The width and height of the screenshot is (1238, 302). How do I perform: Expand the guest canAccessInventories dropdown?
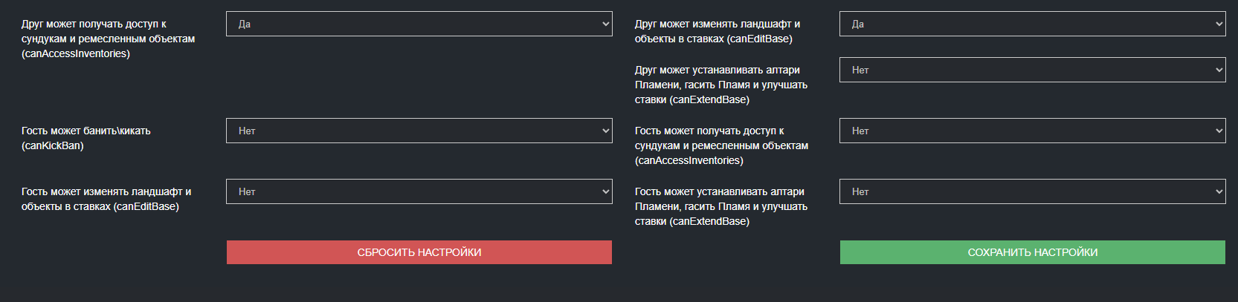point(1032,131)
